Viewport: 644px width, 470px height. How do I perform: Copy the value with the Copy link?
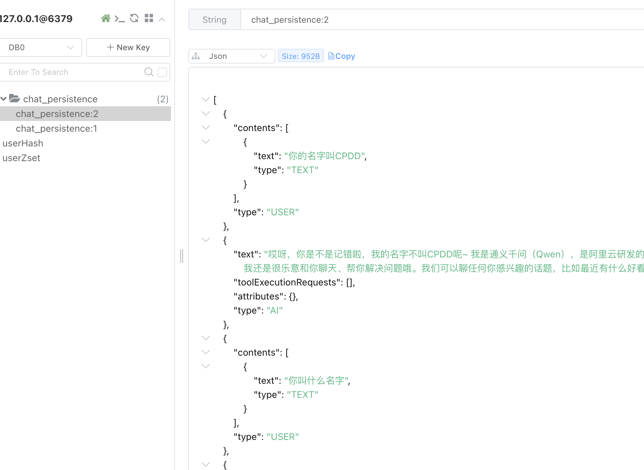[342, 56]
